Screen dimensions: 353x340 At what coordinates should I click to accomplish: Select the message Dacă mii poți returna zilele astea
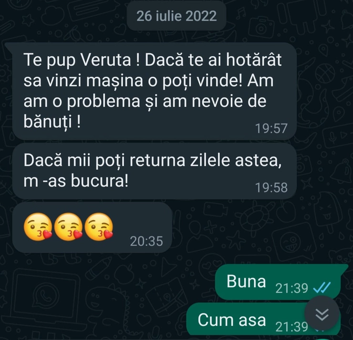pyautogui.click(x=154, y=171)
